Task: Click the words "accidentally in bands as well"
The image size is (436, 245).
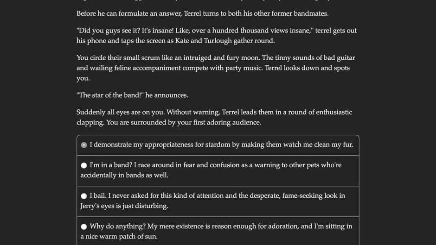Action: click(x=124, y=175)
